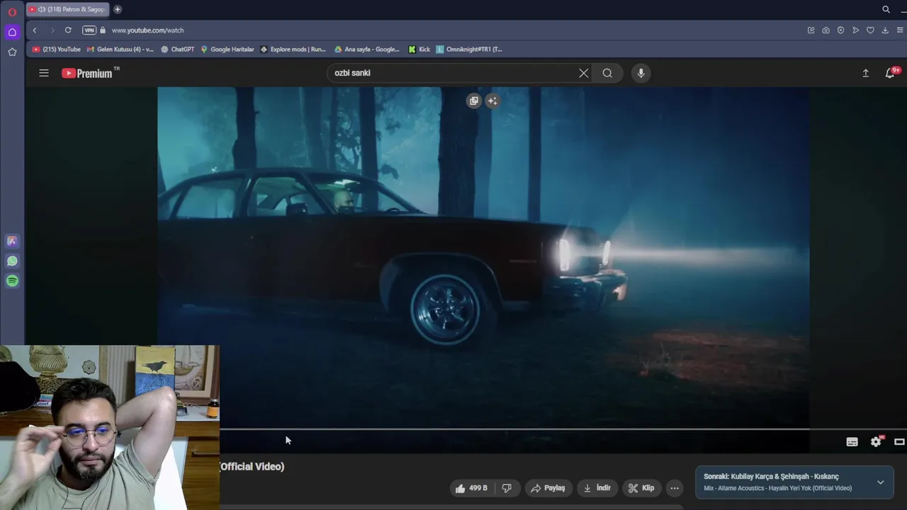Open tab search magnifier in title bar

coord(886,9)
